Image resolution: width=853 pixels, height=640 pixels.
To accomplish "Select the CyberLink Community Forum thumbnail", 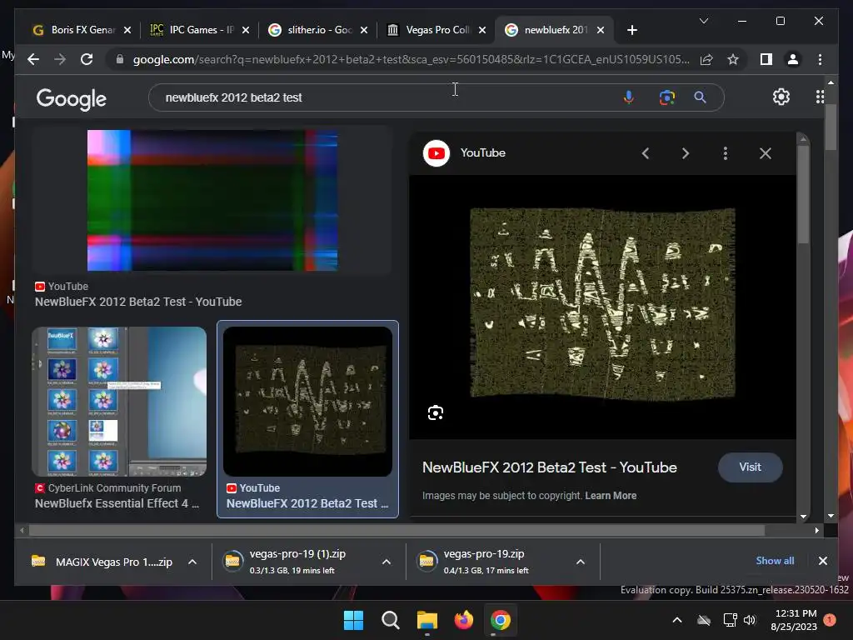I will 119,402.
